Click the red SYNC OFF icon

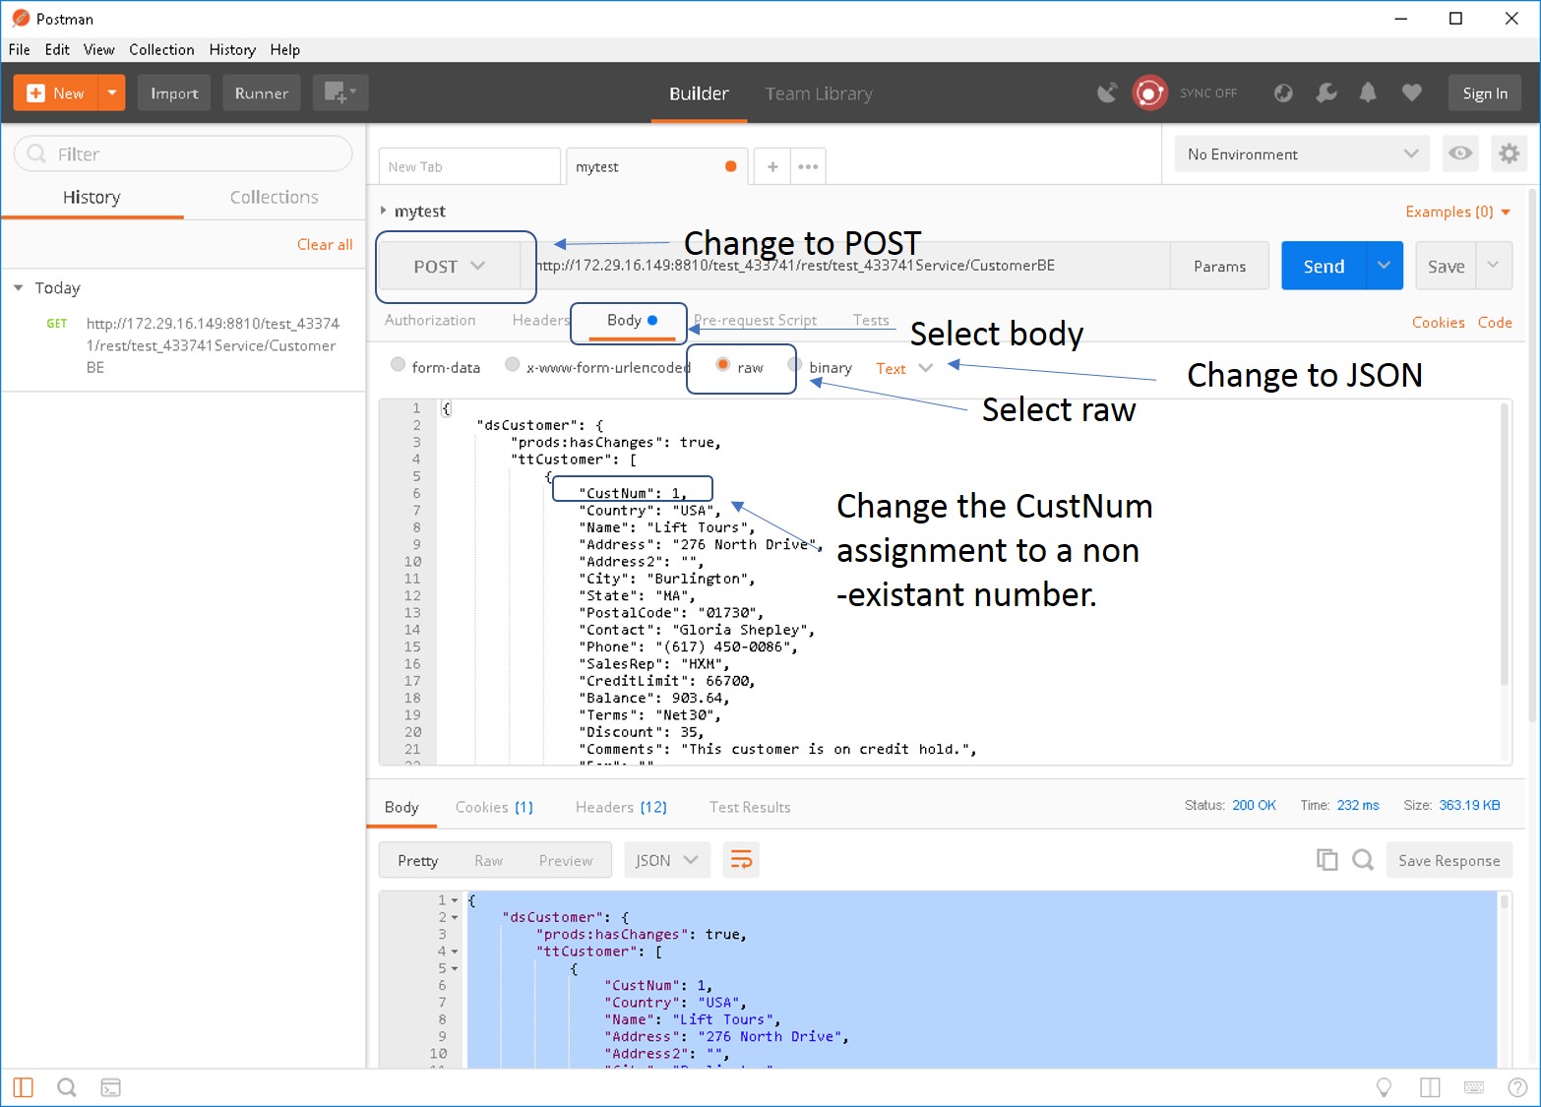(1149, 92)
